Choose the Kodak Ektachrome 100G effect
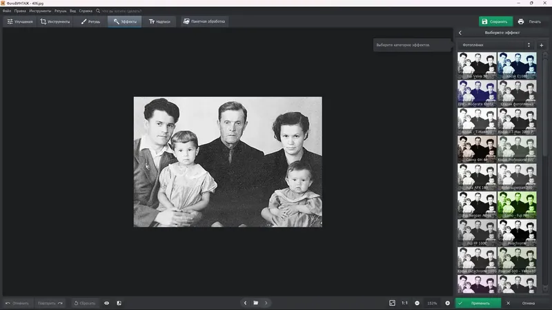The image size is (552, 310). tap(477, 260)
